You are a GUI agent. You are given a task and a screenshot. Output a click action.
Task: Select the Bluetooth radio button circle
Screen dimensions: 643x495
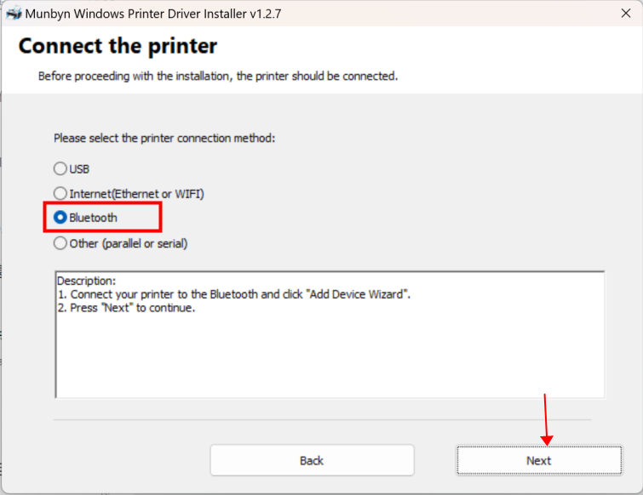click(60, 218)
